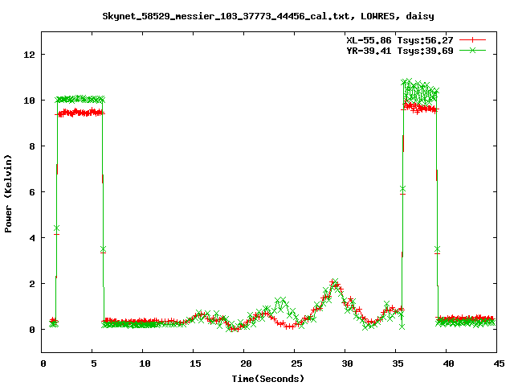Click x-axis tick label 40
This screenshot has height=386, width=514.
(x=448, y=363)
